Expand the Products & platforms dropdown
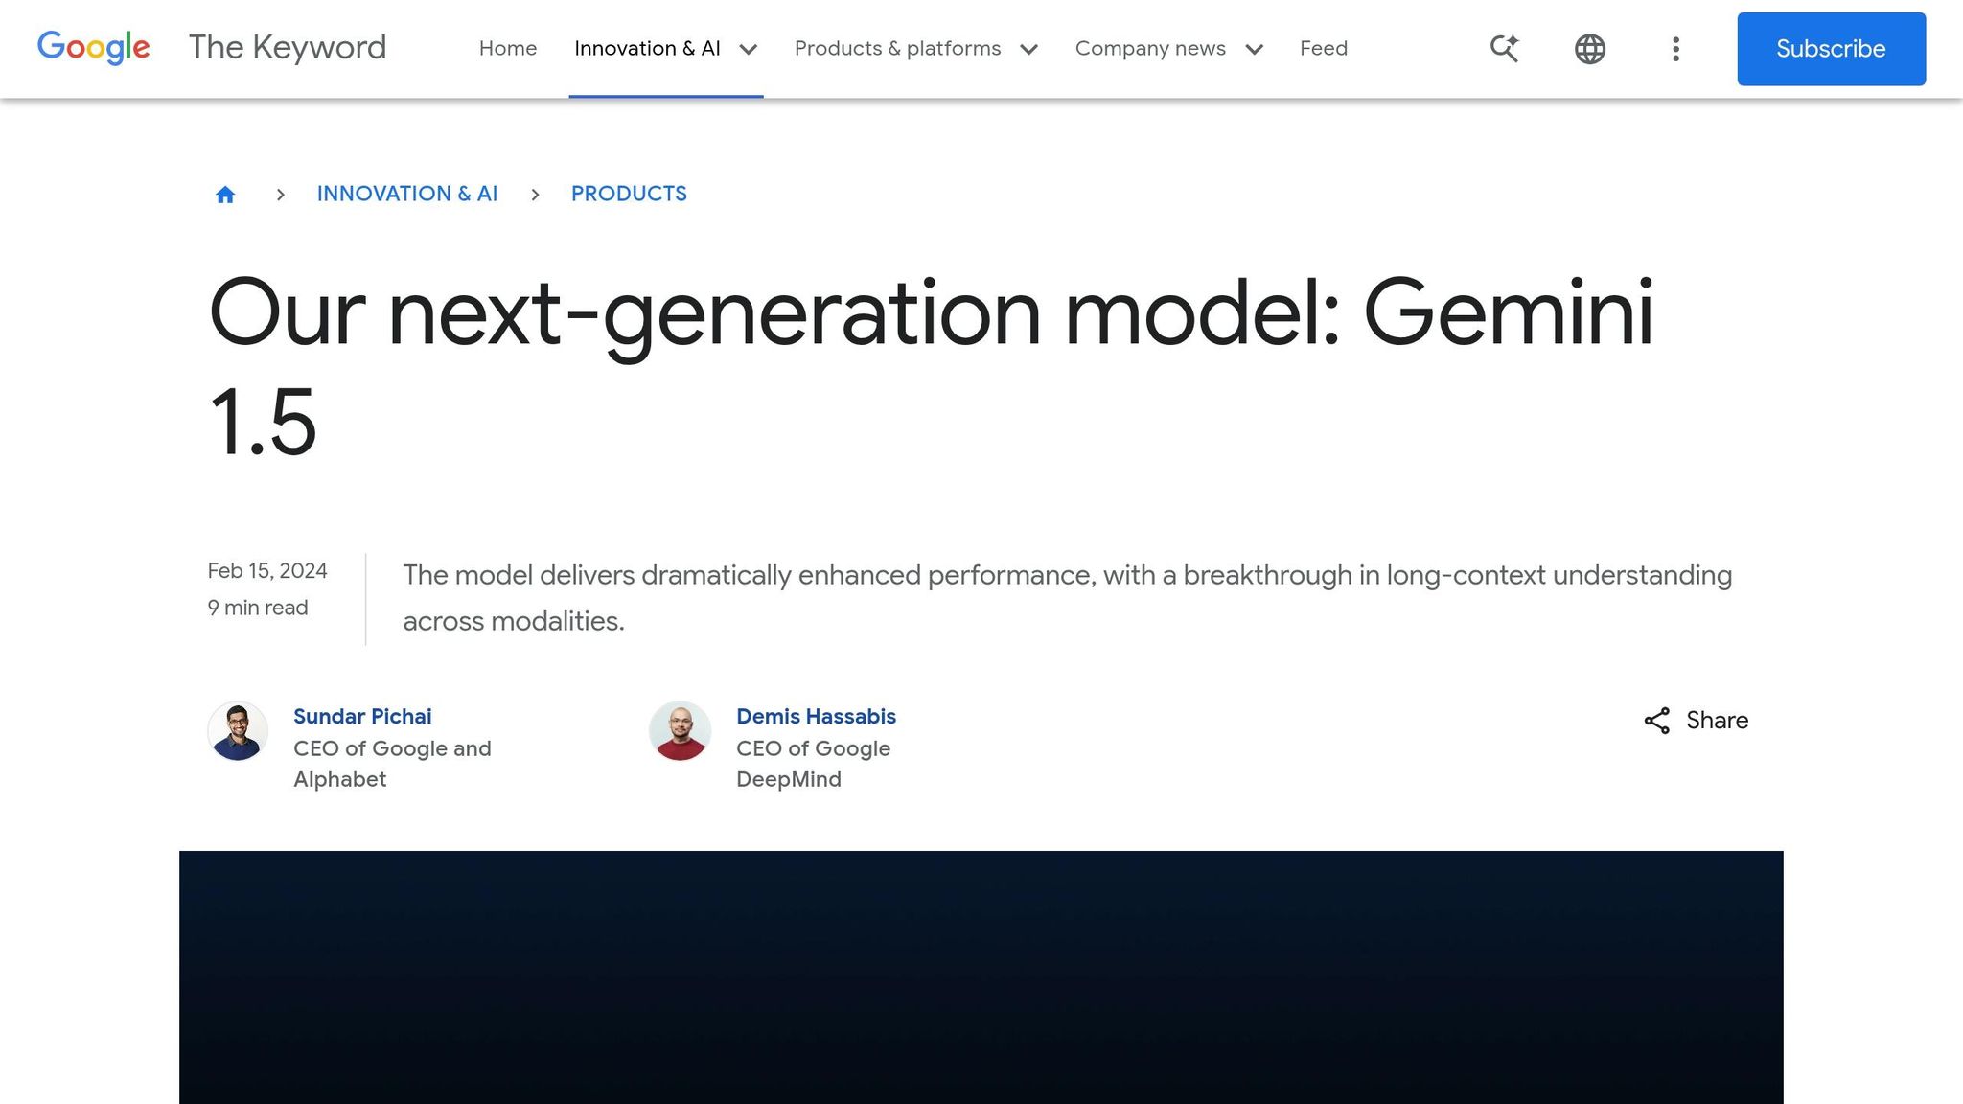The image size is (1963, 1104). tap(914, 48)
